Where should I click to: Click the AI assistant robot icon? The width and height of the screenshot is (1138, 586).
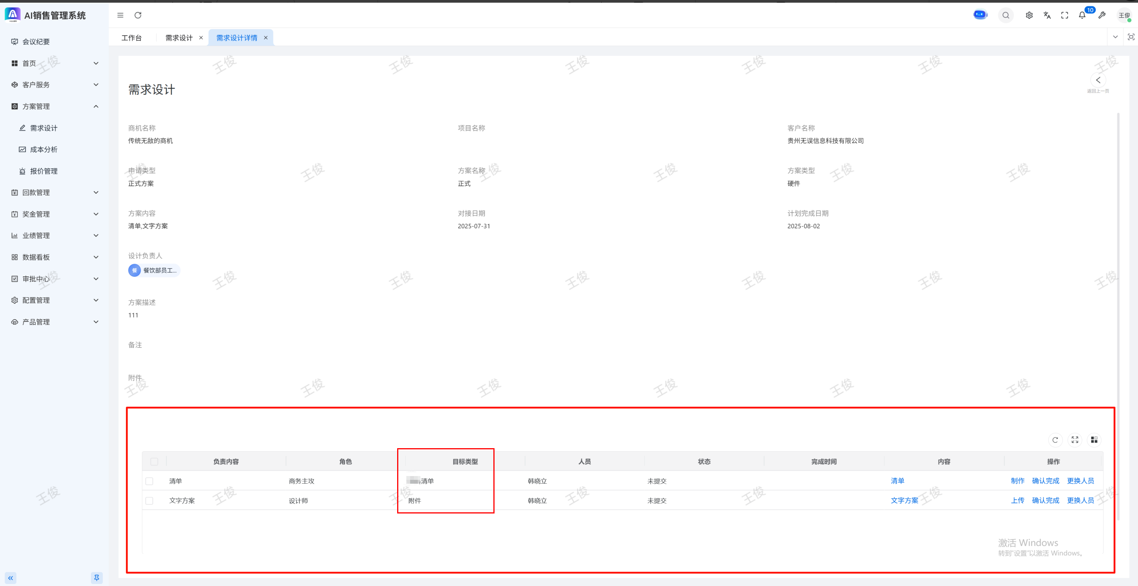pyautogui.click(x=980, y=15)
